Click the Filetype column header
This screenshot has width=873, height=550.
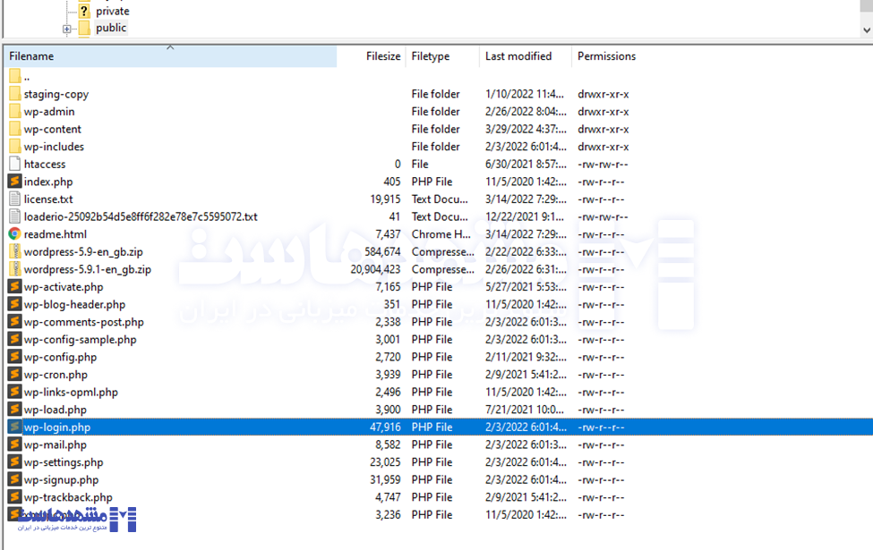431,56
